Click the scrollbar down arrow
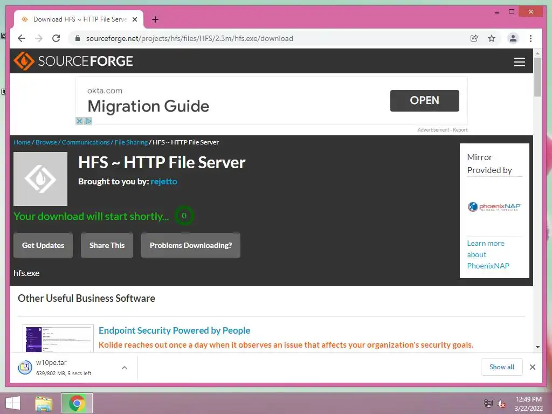This screenshot has width=552, height=414. pyautogui.click(x=537, y=347)
